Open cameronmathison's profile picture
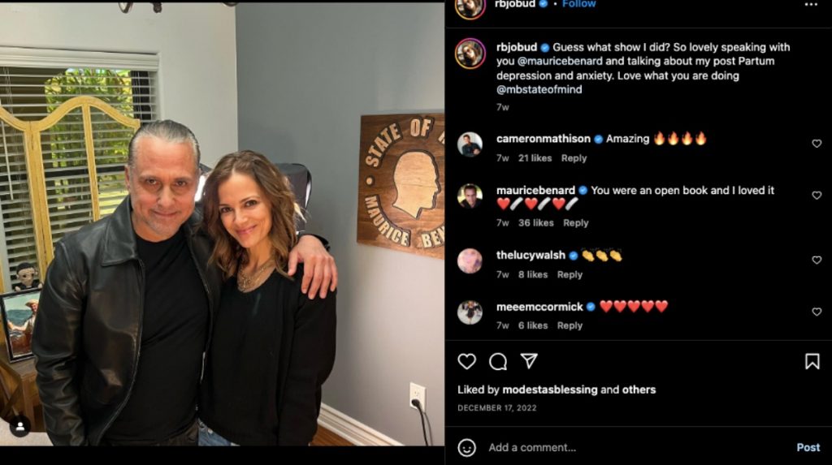The height and width of the screenshot is (465, 832). [470, 144]
